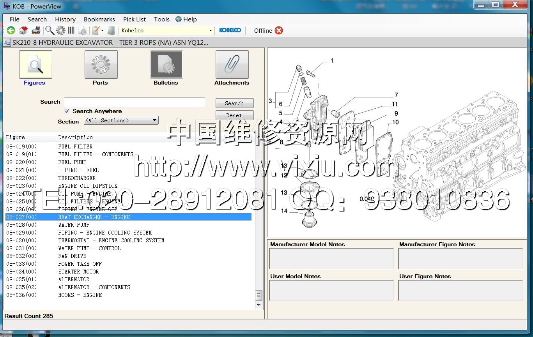This screenshot has width=533, height=337.
Task: Click the barcode icon in toolbar
Action: 71,30
